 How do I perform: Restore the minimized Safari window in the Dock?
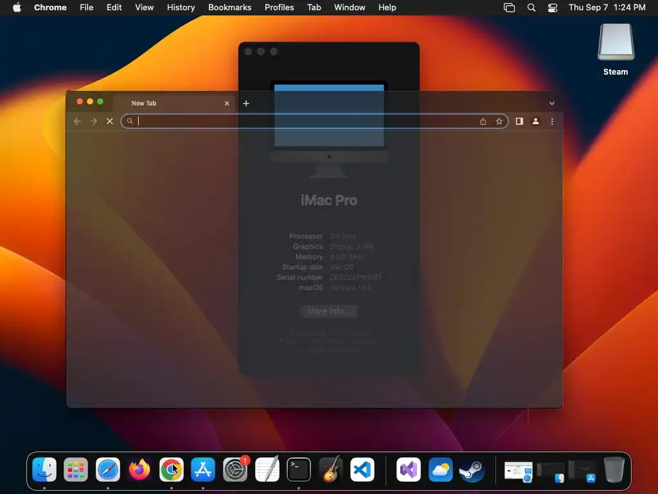pyautogui.click(x=519, y=471)
